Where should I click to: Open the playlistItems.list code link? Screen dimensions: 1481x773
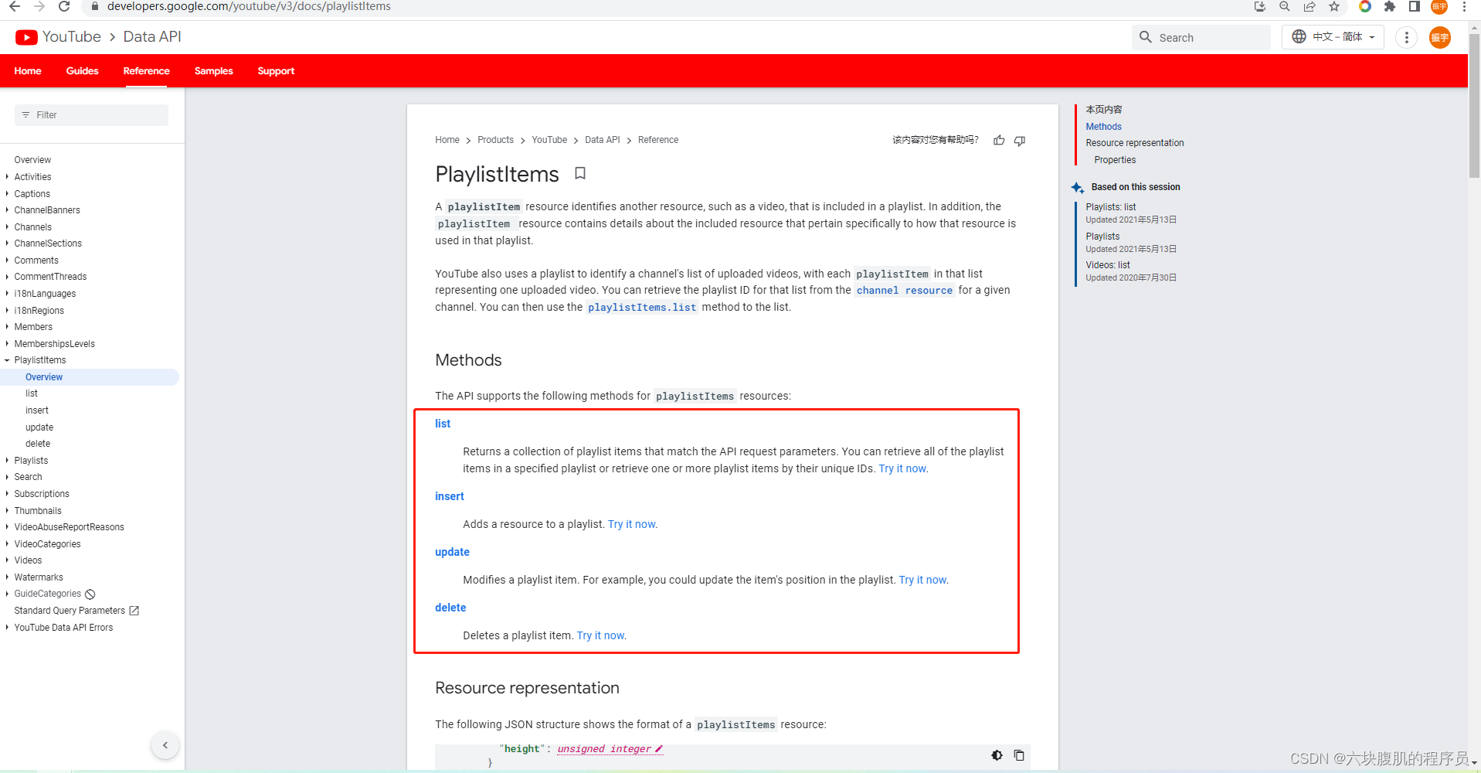[642, 308]
